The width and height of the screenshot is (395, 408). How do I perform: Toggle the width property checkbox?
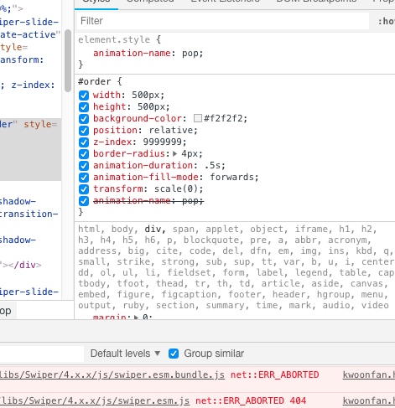(x=84, y=96)
